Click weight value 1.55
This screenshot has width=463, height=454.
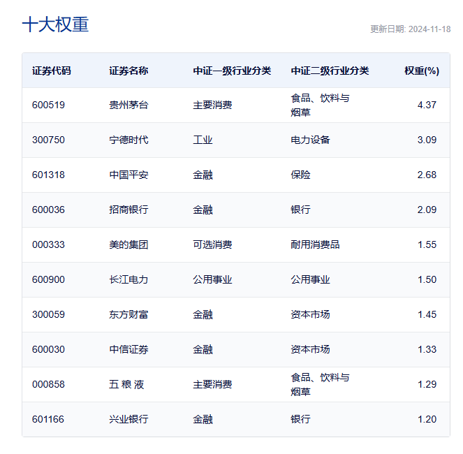click(427, 244)
